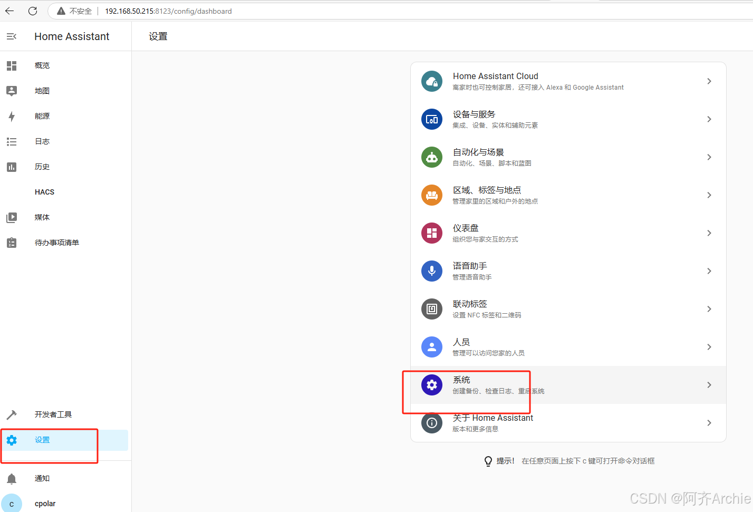Click the Logbook list icon
The width and height of the screenshot is (753, 512).
pos(12,141)
